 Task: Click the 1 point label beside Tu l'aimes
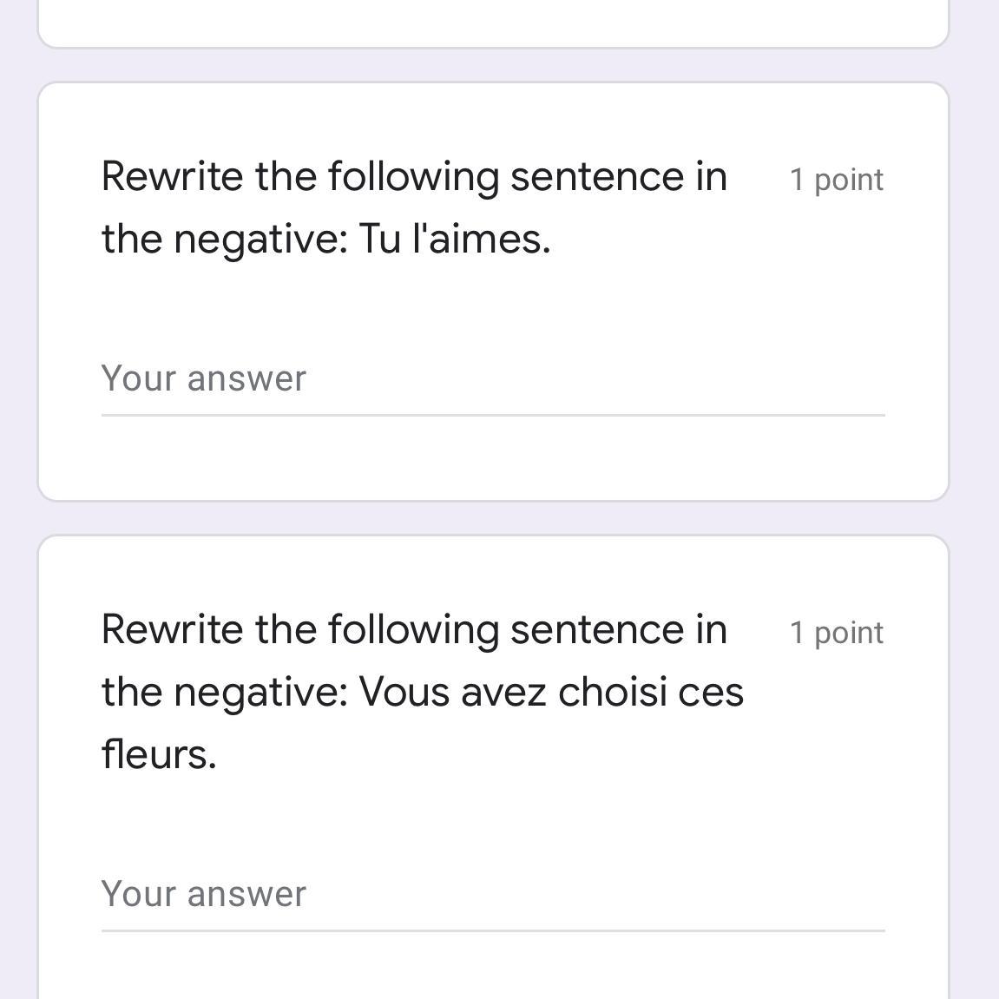pos(836,180)
